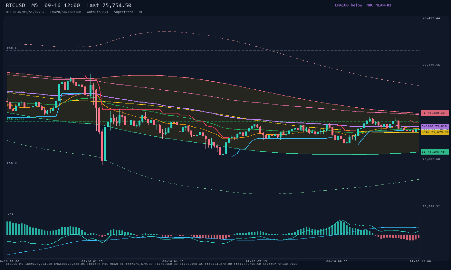Click the 09-16 04:45 time axis label
The image size is (451, 270).
tap(173, 261)
